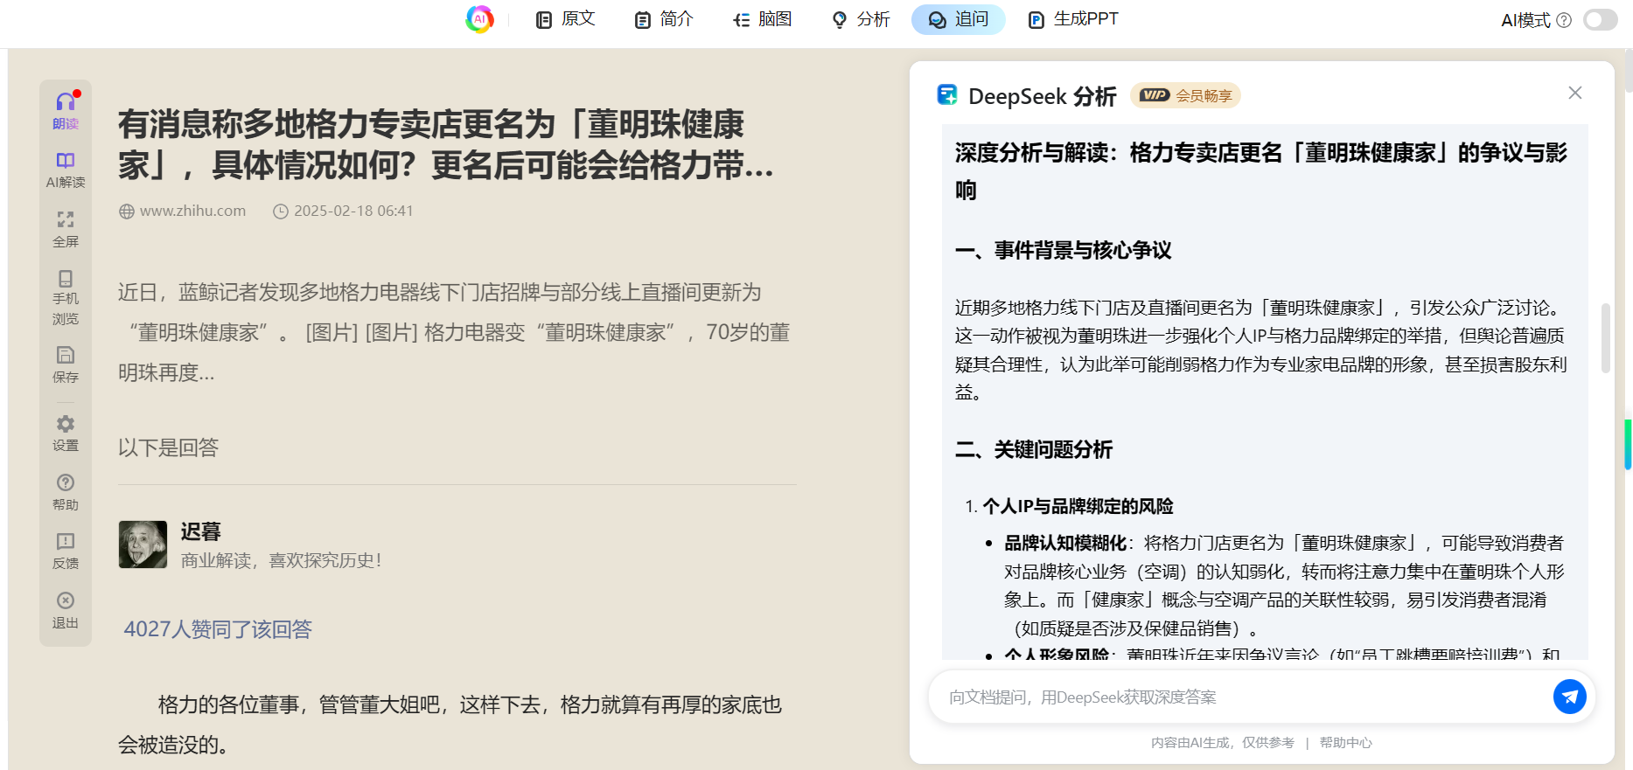Screen dimensions: 1633x770
Task: Click 以下是回答 text
Action: (x=168, y=447)
